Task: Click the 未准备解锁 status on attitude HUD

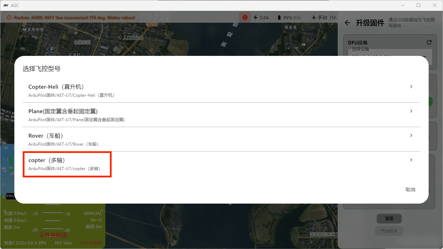Action: pos(52,235)
